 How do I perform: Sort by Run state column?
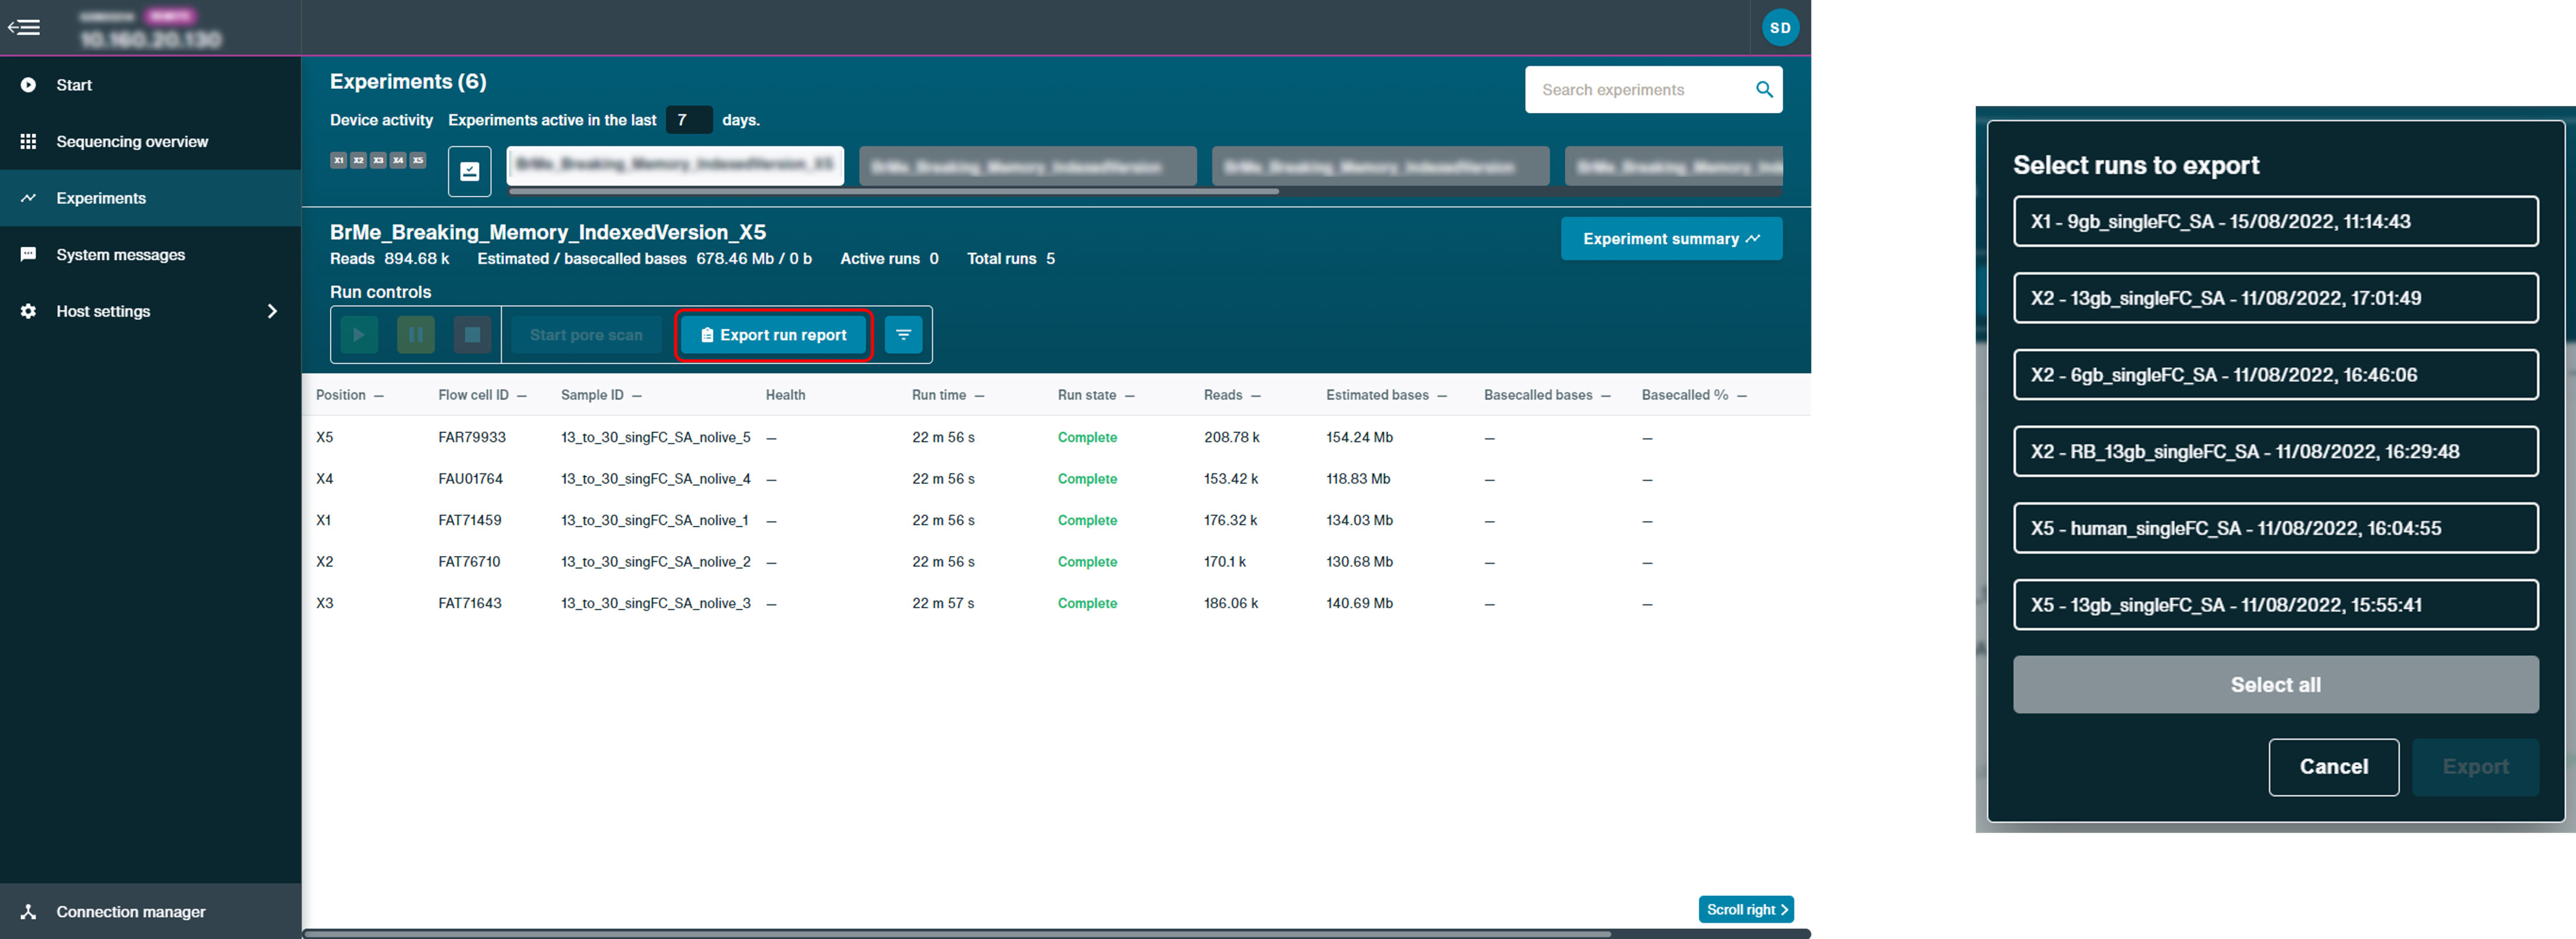tap(1096, 395)
